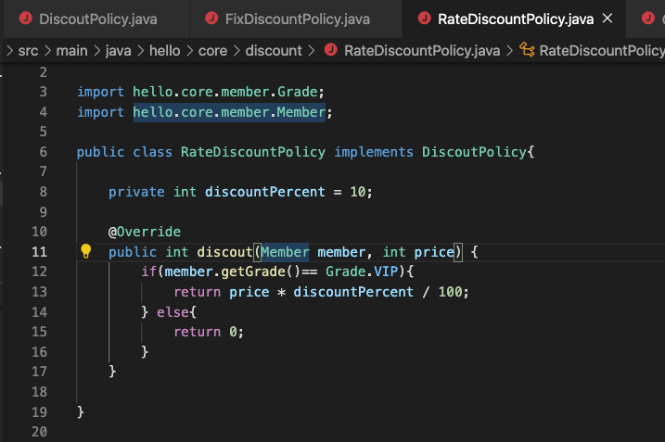
Task: Click 'RateDiscountPolicy' class name on line 6
Action: (x=253, y=152)
